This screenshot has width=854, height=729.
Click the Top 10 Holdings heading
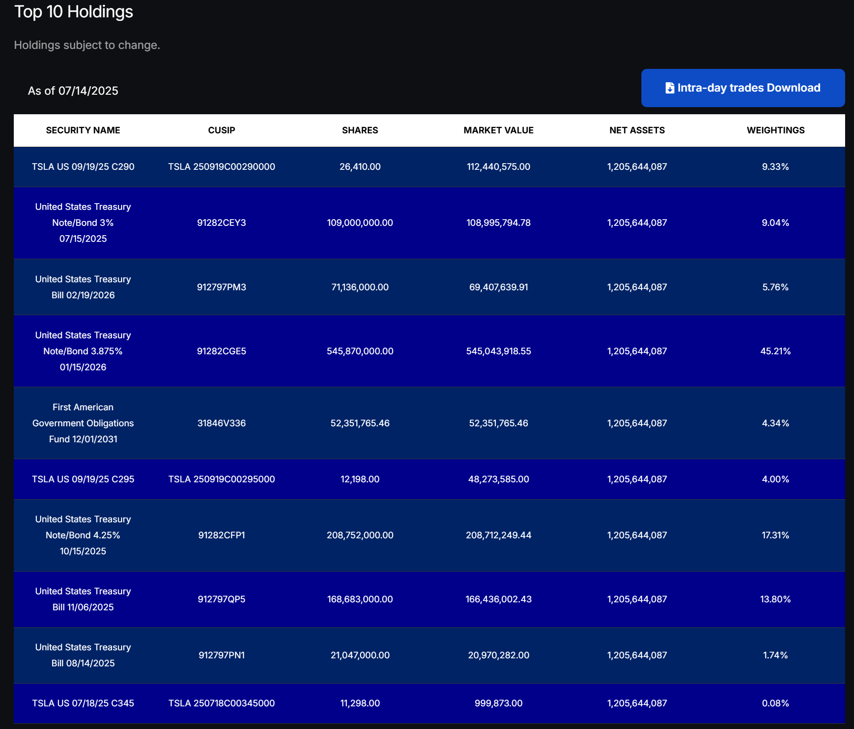tap(74, 12)
